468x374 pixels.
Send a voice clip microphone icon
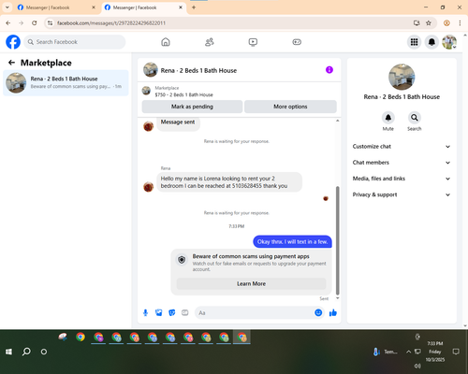(145, 312)
